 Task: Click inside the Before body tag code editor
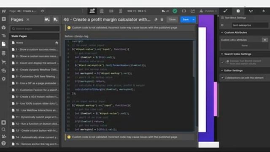coord(130,86)
